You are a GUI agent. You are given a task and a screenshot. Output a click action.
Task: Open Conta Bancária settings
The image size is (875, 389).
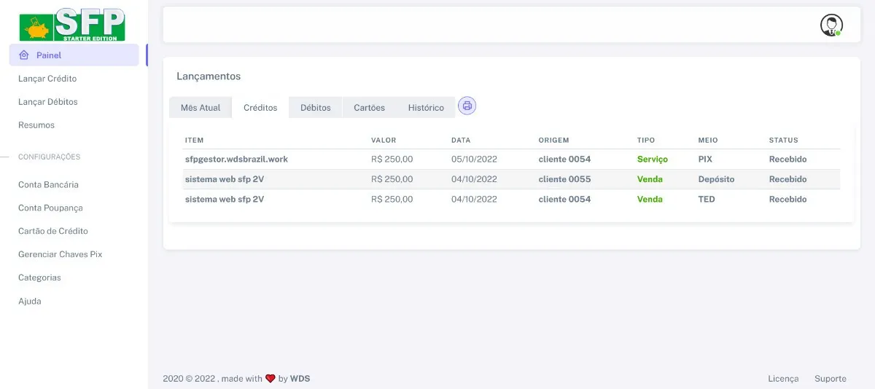click(x=48, y=185)
